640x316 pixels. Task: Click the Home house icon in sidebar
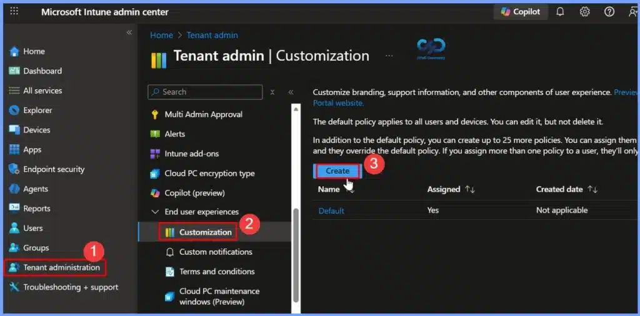14,51
